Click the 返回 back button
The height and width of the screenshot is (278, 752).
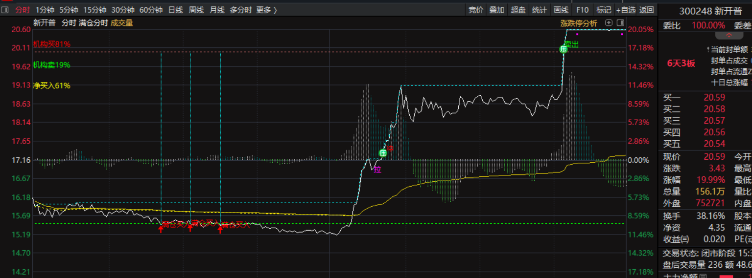pyautogui.click(x=646, y=10)
